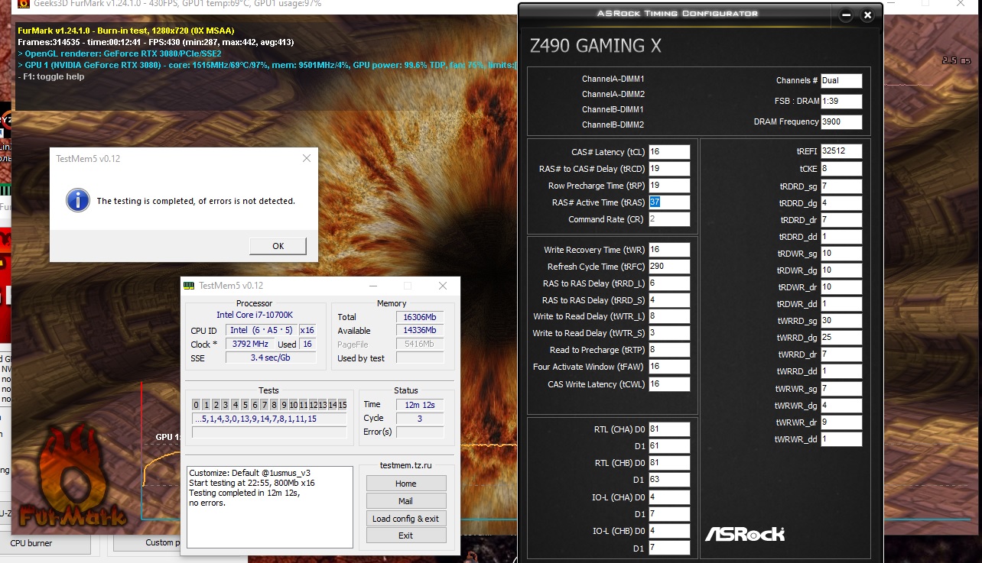The height and width of the screenshot is (563, 982).
Task: Click the Exit button in TestMem5
Action: [406, 535]
